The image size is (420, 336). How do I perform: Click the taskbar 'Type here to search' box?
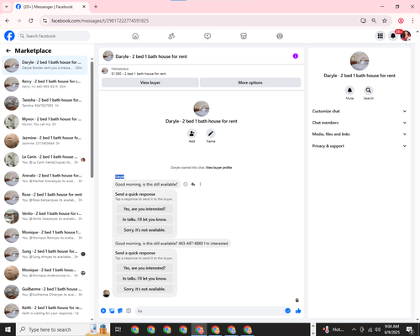click(63, 329)
